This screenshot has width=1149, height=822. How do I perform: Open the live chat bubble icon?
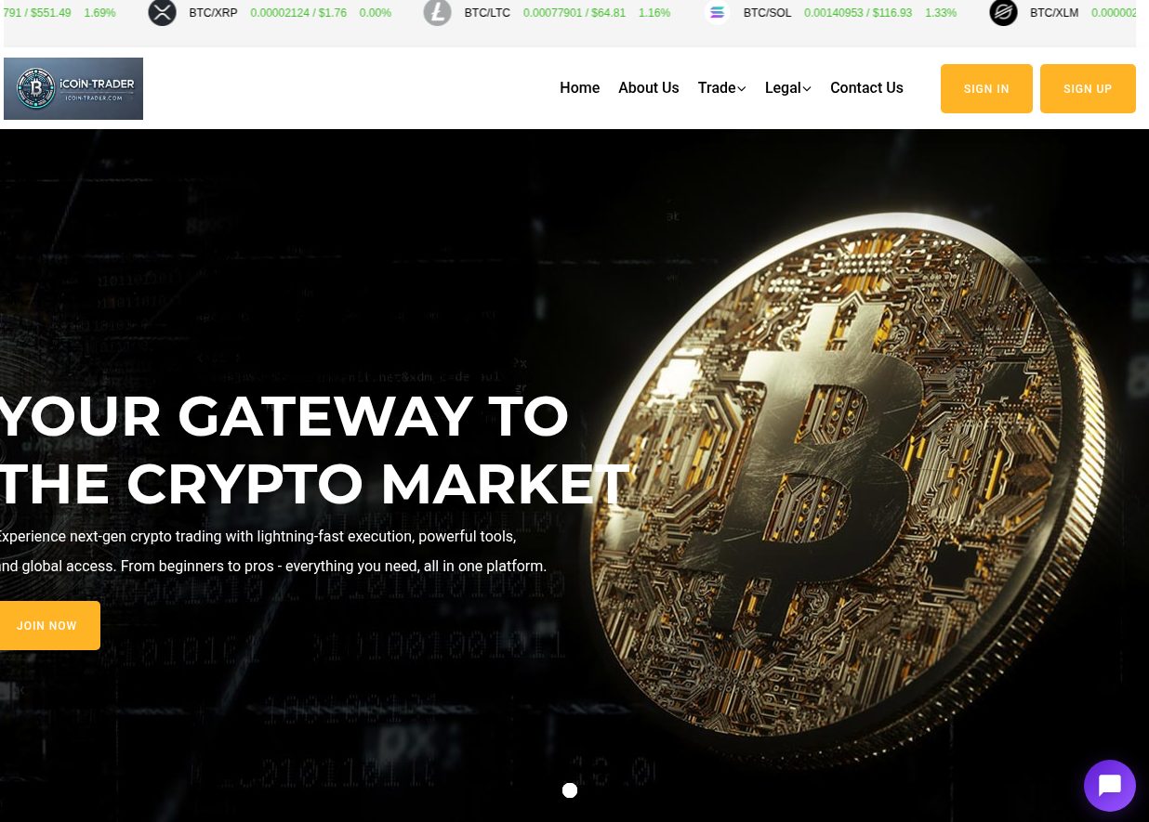(1110, 786)
